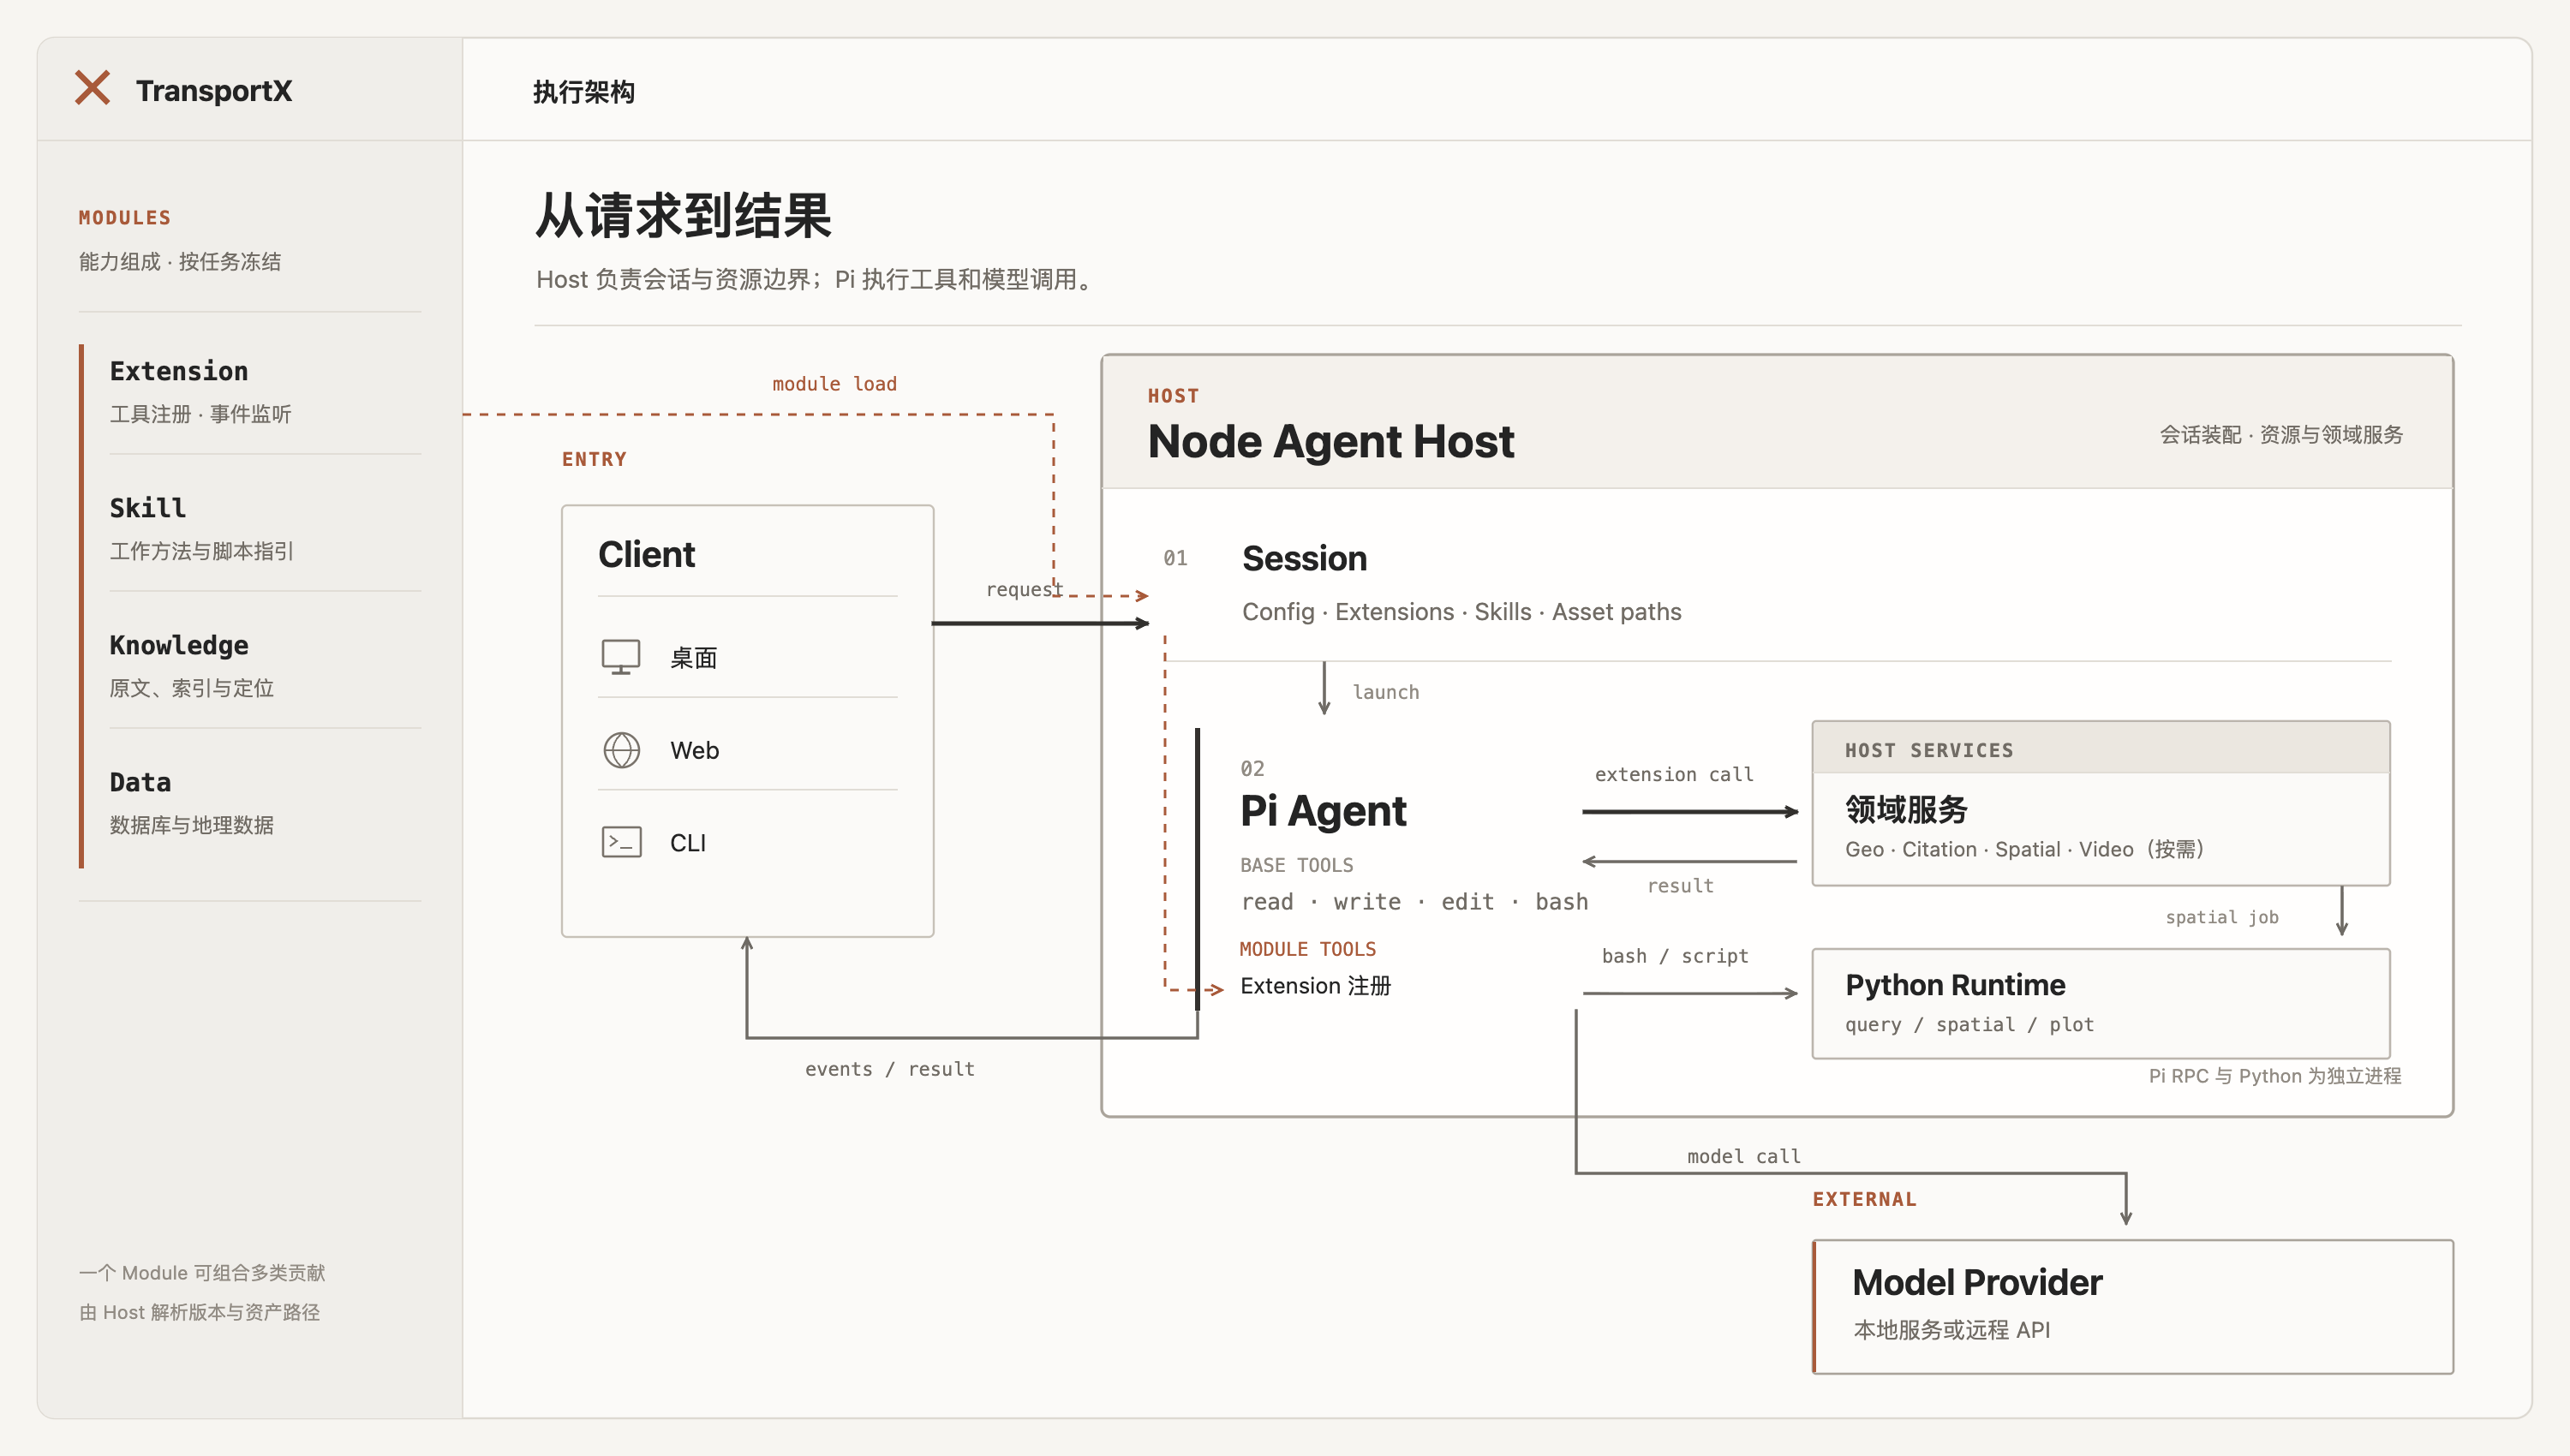The image size is (2570, 1456).
Task: Click the Extension 注册 text
Action: 1315,986
